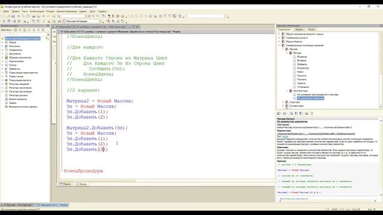
Task: Click the Общие tree icon
Action: coord(7,42)
